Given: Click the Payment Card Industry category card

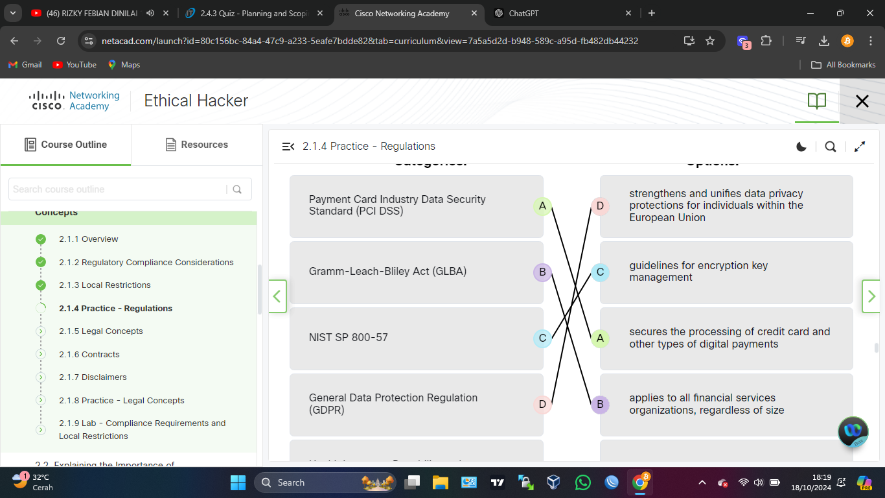Looking at the screenshot, I should [416, 206].
